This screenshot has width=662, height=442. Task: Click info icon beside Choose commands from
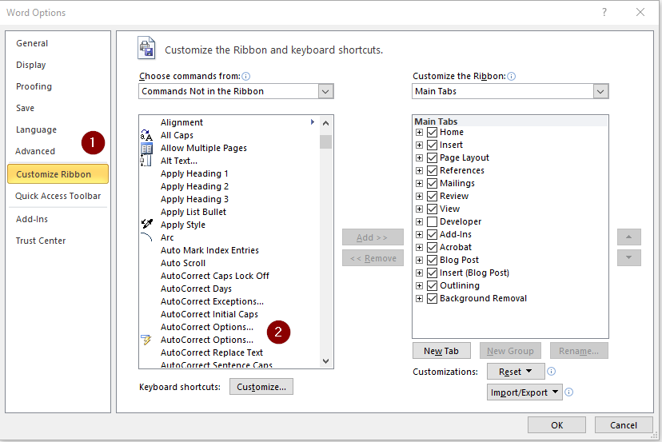[x=245, y=77]
